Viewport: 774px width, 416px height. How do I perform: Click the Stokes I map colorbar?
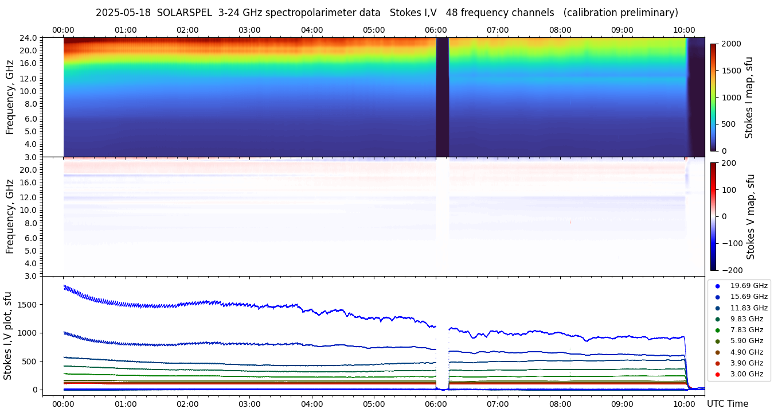713,97
